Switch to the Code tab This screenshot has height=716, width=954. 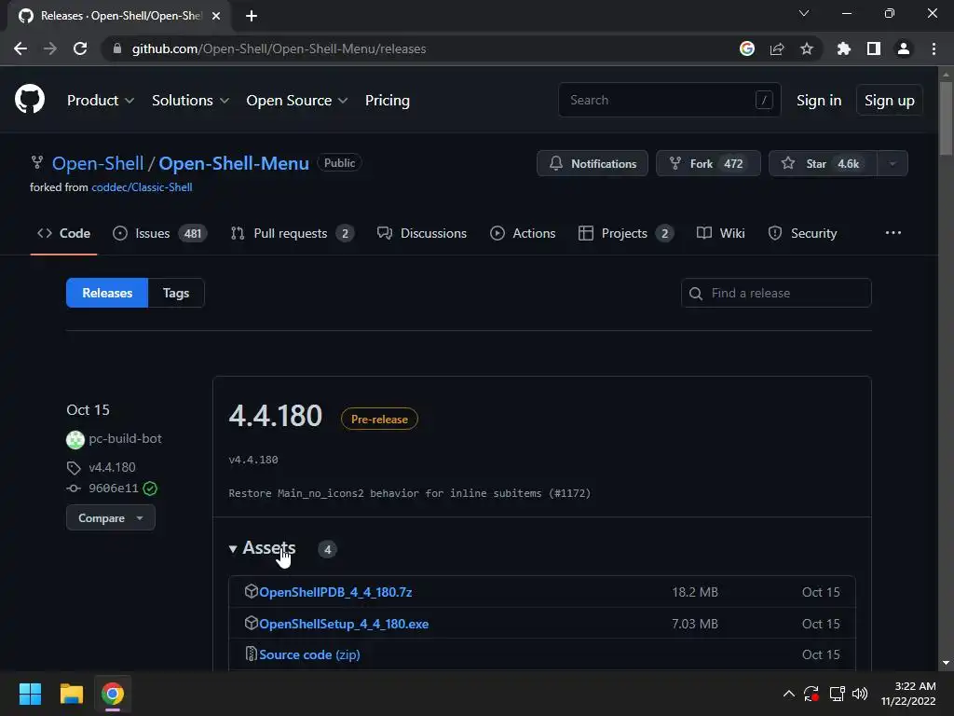pos(64,233)
